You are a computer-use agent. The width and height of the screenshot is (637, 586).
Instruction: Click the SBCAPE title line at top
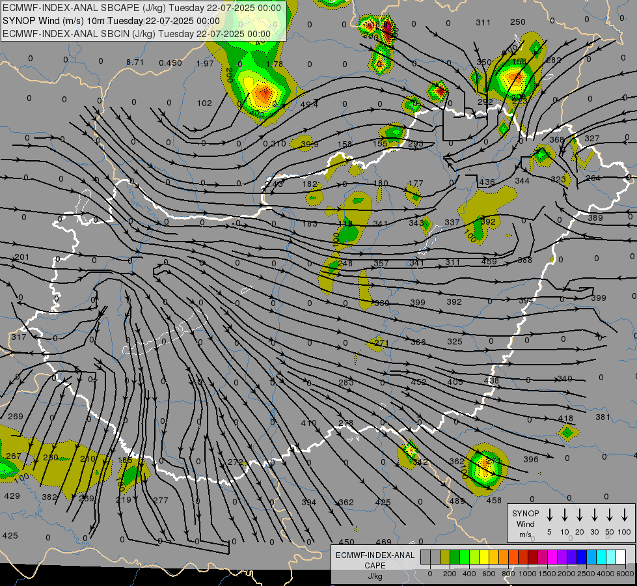point(142,8)
